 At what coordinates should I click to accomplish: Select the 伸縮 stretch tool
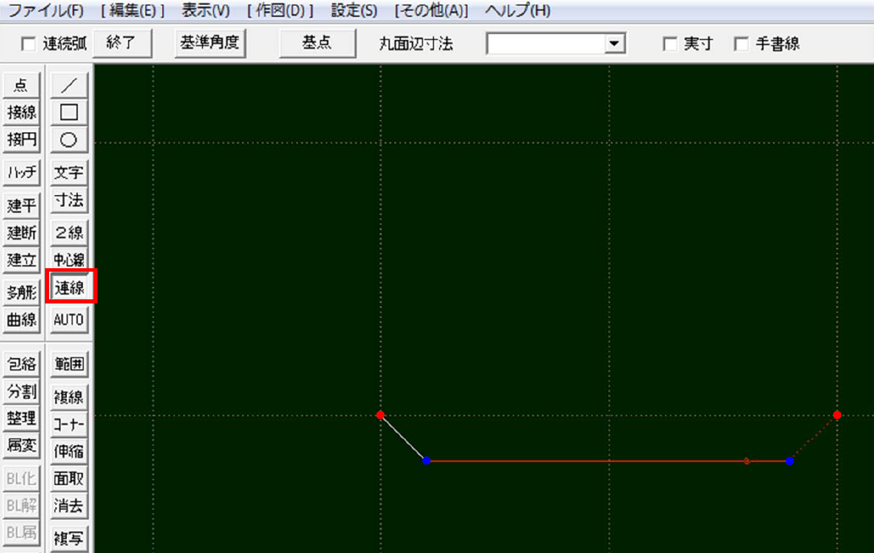(69, 451)
